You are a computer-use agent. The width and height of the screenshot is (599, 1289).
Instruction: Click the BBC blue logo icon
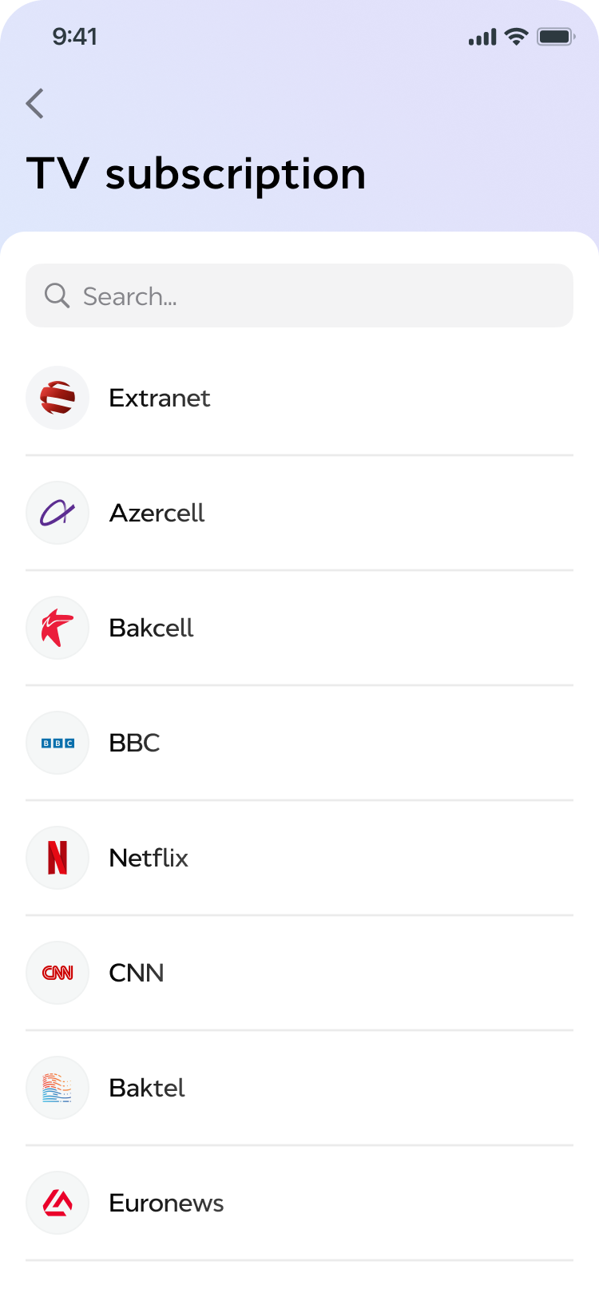[58, 743]
